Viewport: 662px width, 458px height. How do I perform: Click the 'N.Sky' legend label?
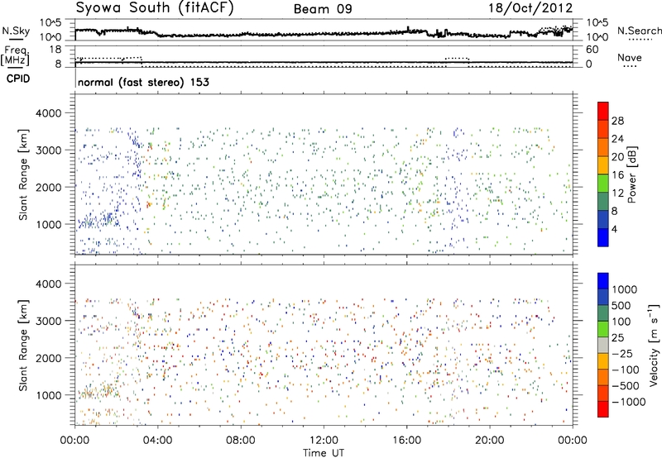pos(16,31)
